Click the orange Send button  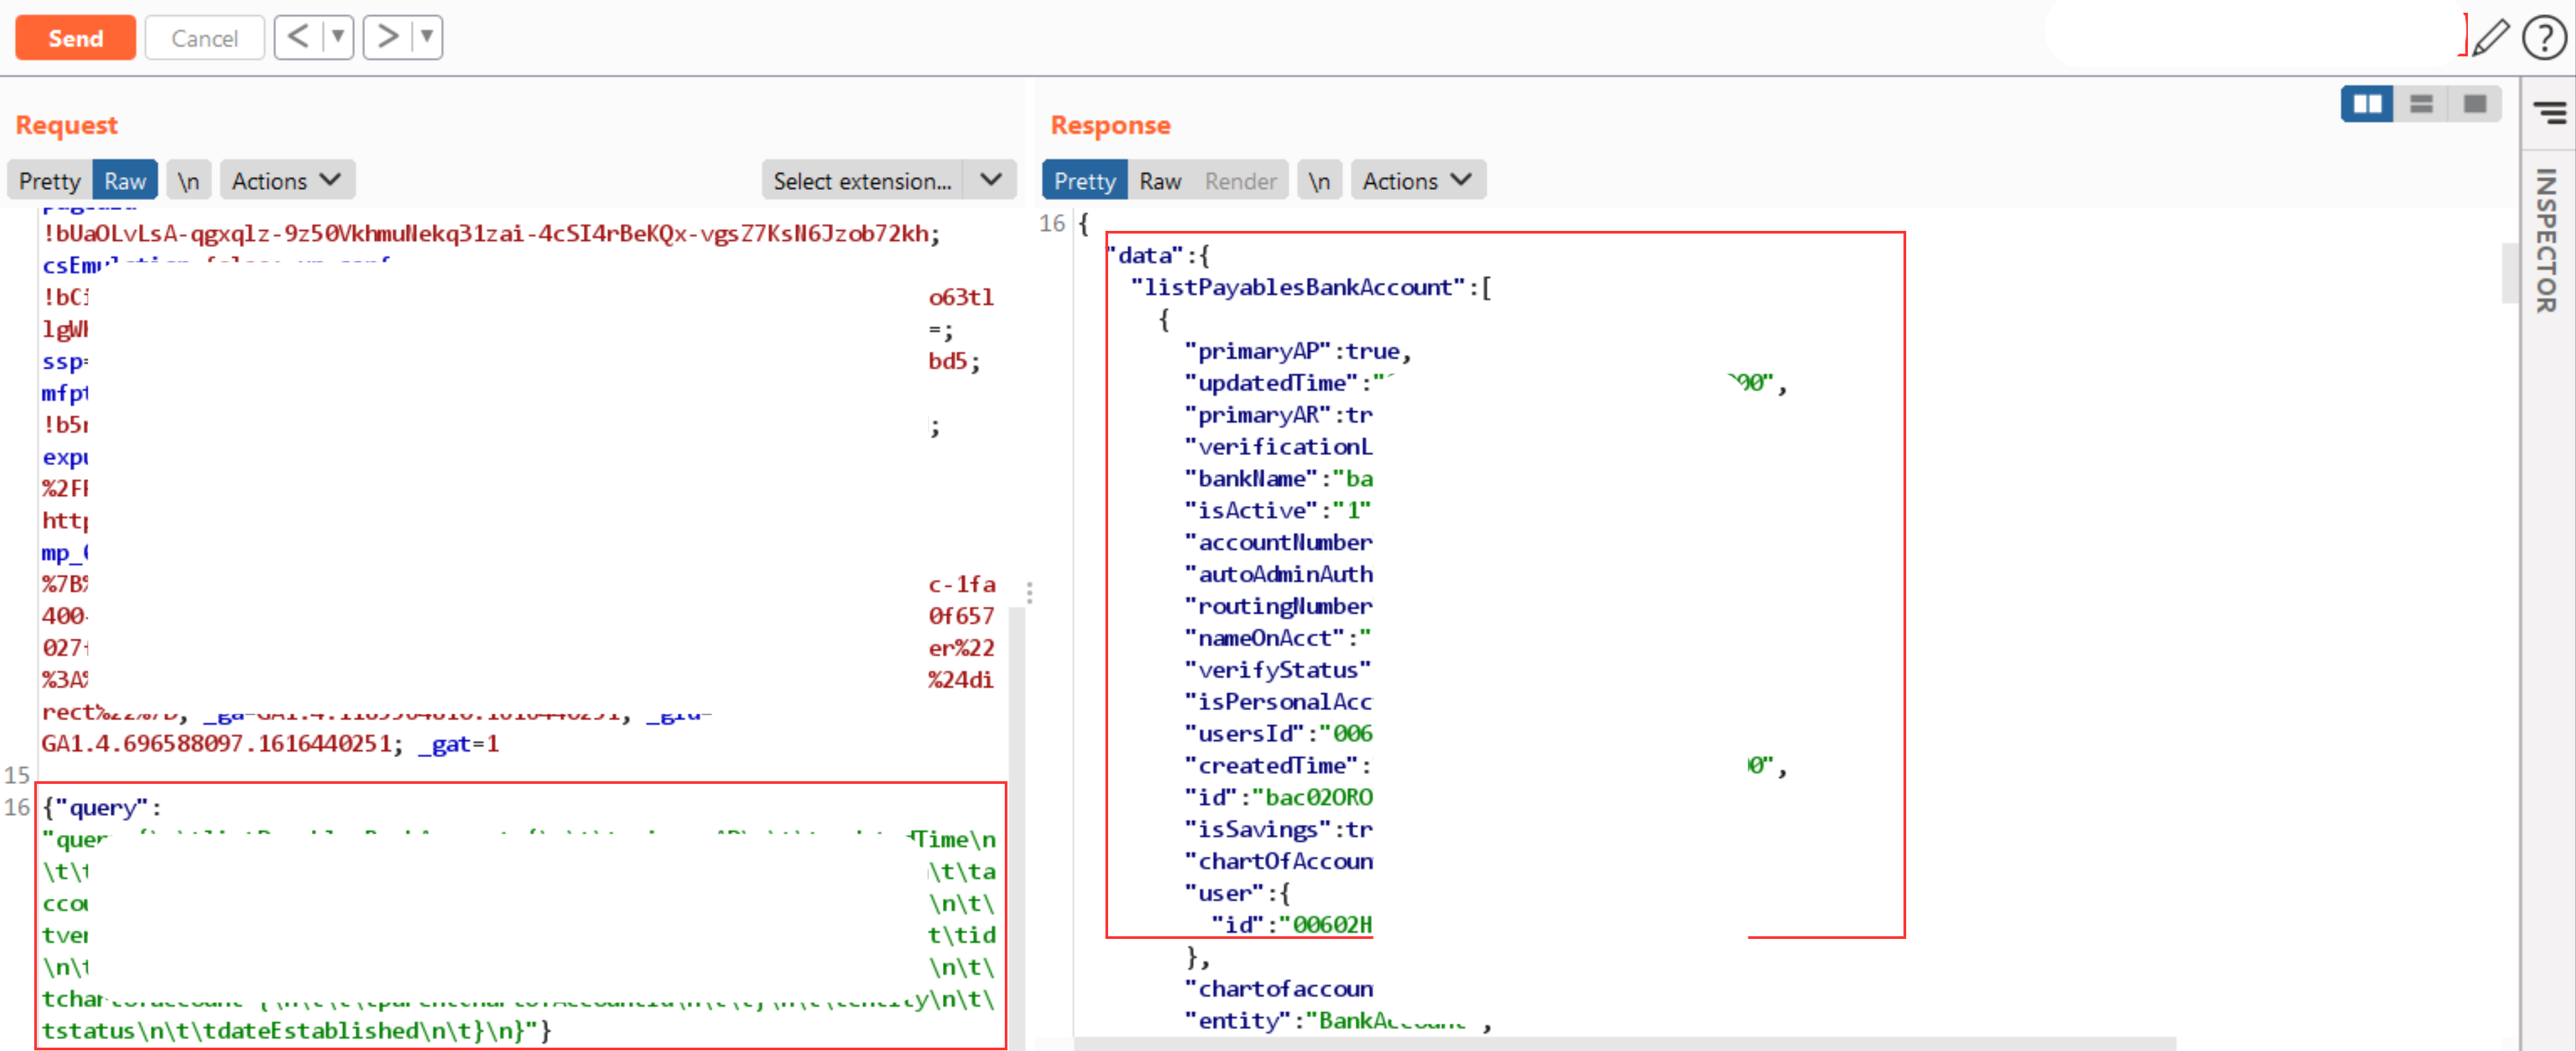(75, 38)
